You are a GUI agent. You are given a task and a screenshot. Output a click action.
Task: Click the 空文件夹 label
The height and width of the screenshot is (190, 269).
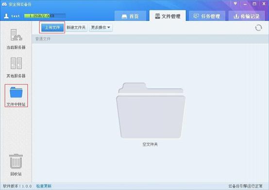tap(150, 144)
